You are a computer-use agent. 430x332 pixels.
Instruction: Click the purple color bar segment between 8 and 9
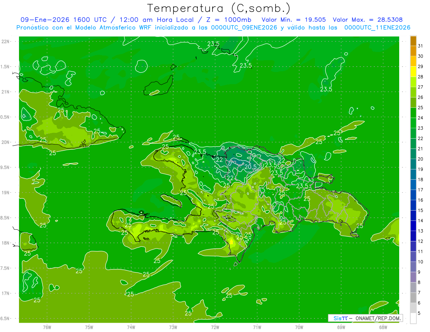point(413,277)
